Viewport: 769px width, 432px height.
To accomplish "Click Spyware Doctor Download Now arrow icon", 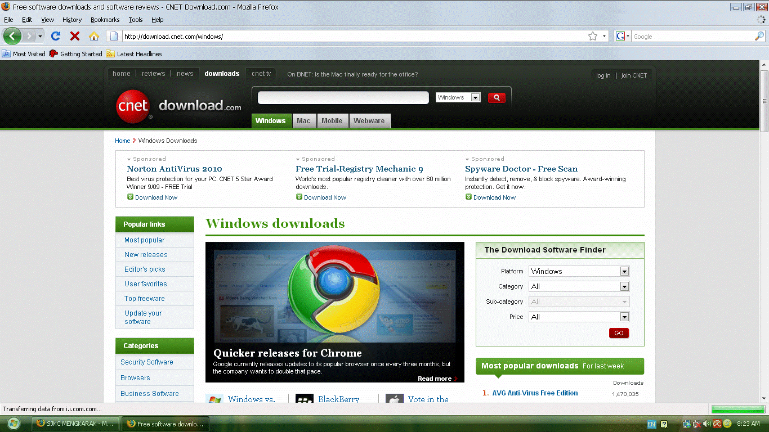I will [468, 197].
